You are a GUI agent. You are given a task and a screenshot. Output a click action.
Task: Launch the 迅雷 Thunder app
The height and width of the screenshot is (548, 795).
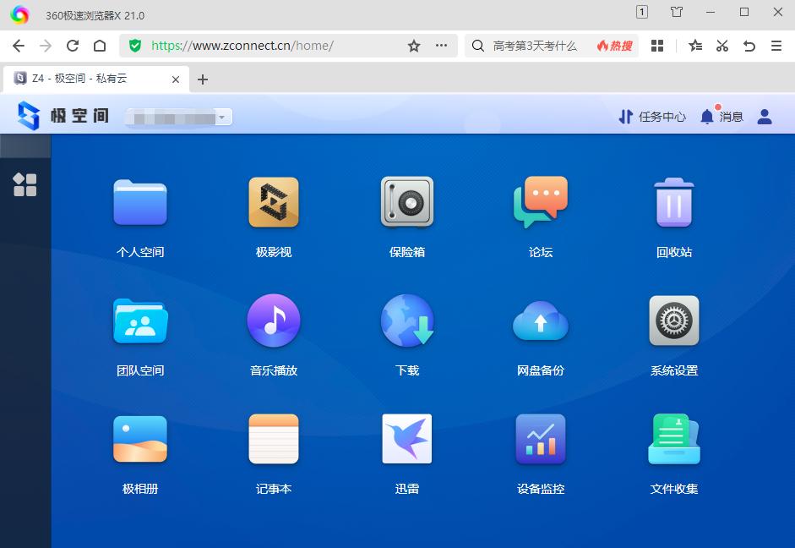click(406, 439)
